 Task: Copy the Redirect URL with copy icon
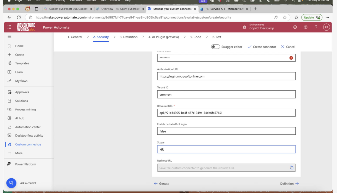[292, 168]
